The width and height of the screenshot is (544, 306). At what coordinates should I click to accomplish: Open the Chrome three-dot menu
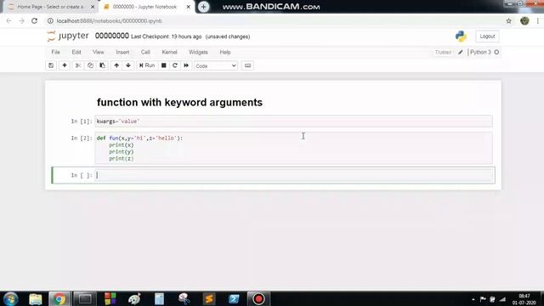pyautogui.click(x=537, y=20)
